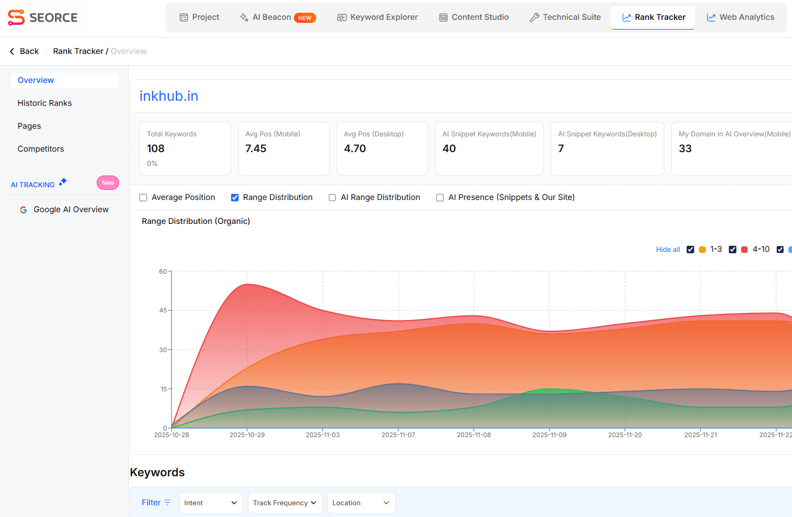This screenshot has width=792, height=517.
Task: Open the Intent dropdown
Action: [211, 503]
